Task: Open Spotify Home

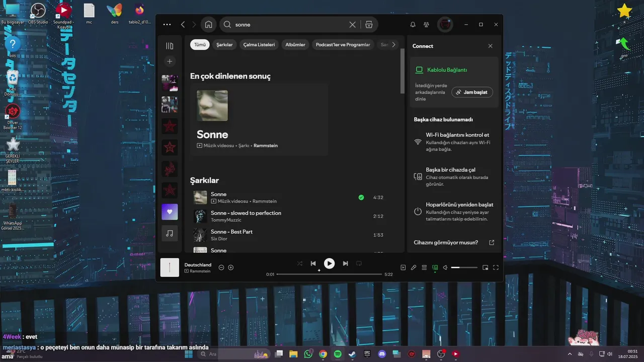Action: [x=209, y=25]
